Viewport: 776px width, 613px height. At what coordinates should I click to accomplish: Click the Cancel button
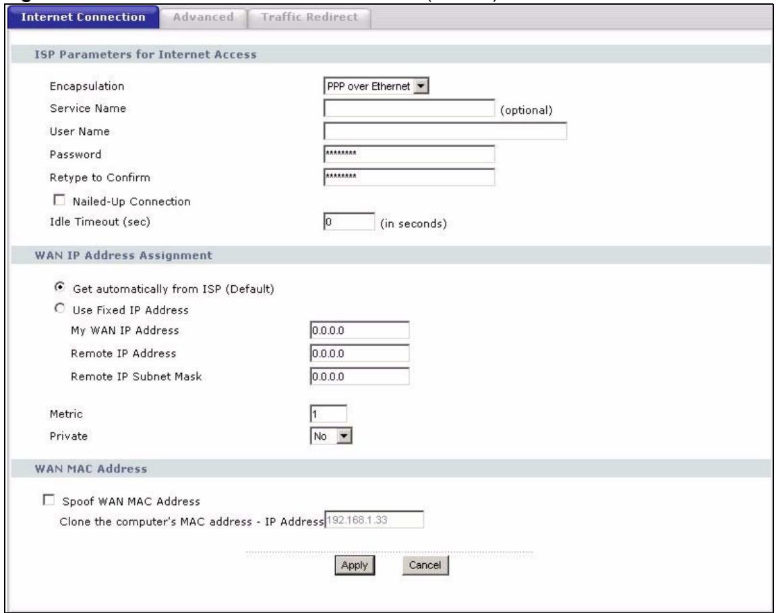(x=425, y=566)
